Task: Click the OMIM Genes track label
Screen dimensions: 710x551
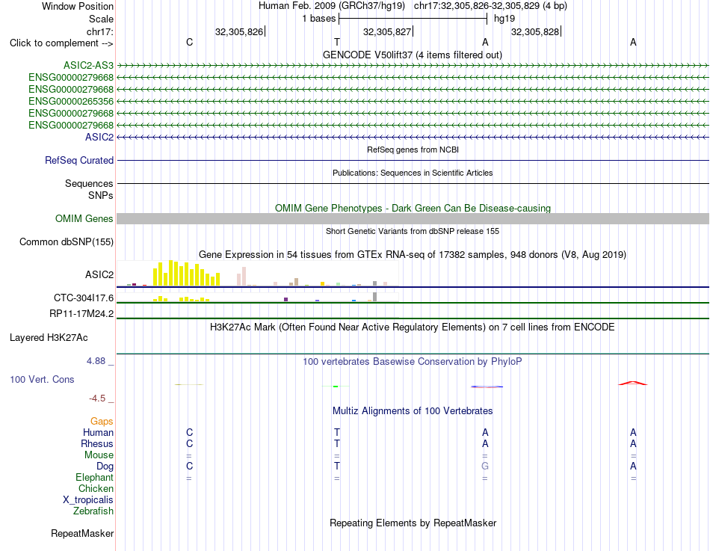Action: tap(84, 219)
